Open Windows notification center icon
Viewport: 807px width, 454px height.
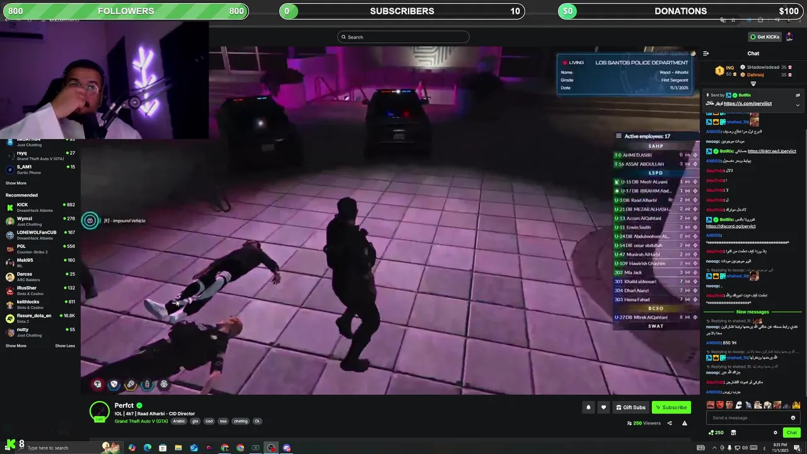[x=797, y=448]
